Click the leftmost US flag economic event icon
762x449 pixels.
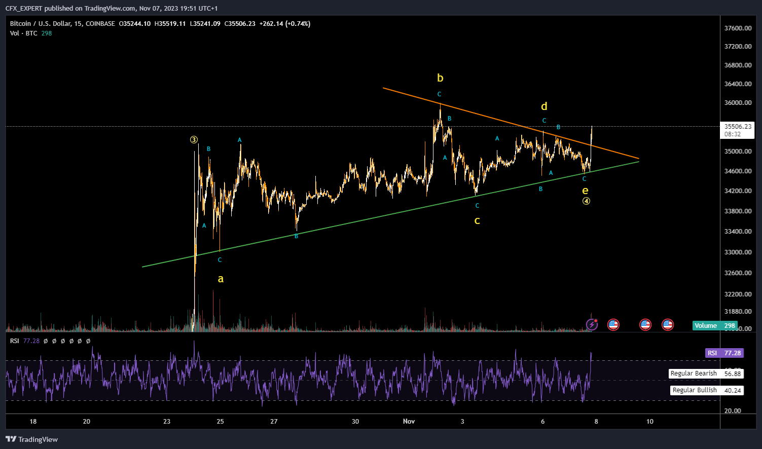coord(613,324)
